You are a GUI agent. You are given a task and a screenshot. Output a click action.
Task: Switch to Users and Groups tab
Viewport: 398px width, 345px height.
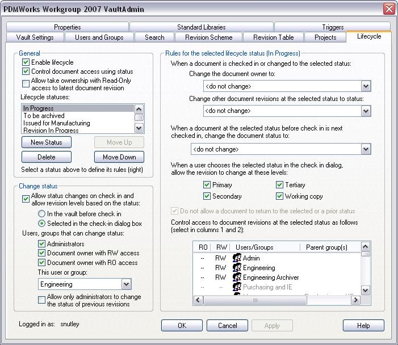tap(99, 37)
